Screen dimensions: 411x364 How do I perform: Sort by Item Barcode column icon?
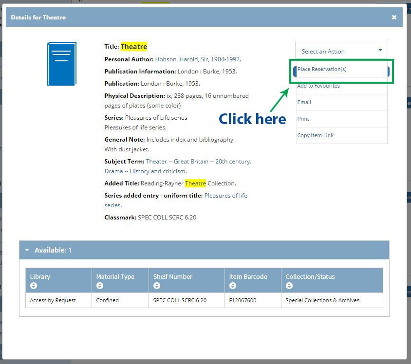(x=233, y=286)
